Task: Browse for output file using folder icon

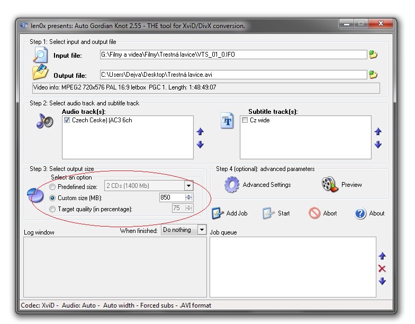Action: pos(373,75)
